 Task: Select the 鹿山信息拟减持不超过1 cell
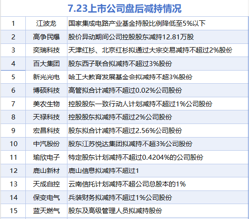[x=158, y=171]
